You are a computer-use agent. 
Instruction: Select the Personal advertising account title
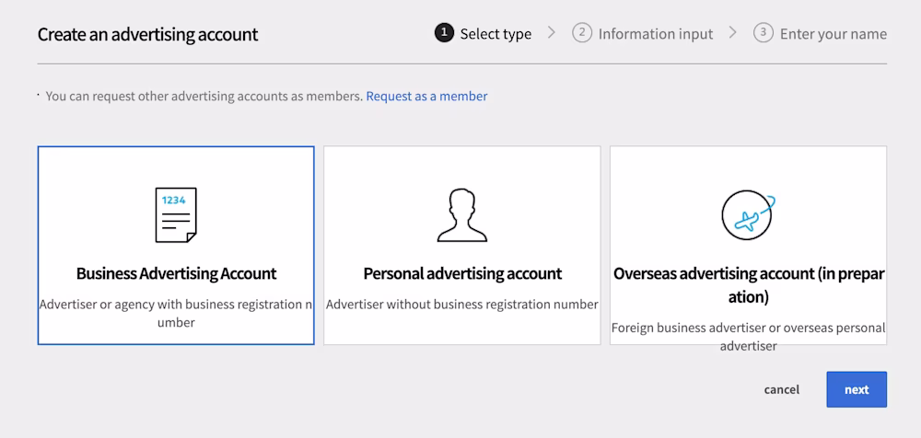[x=462, y=273]
